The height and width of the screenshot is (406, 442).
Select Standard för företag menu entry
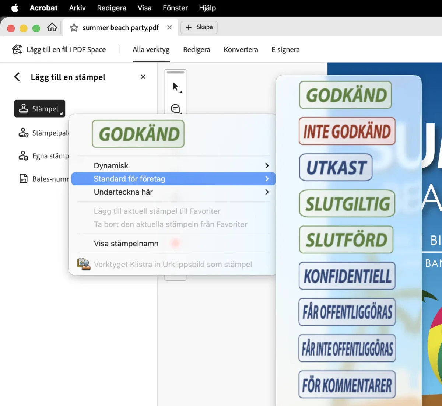point(173,179)
